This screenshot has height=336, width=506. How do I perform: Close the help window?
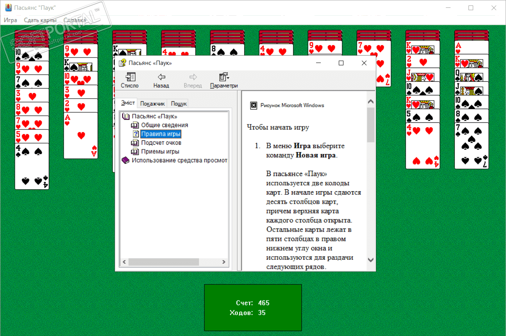364,63
